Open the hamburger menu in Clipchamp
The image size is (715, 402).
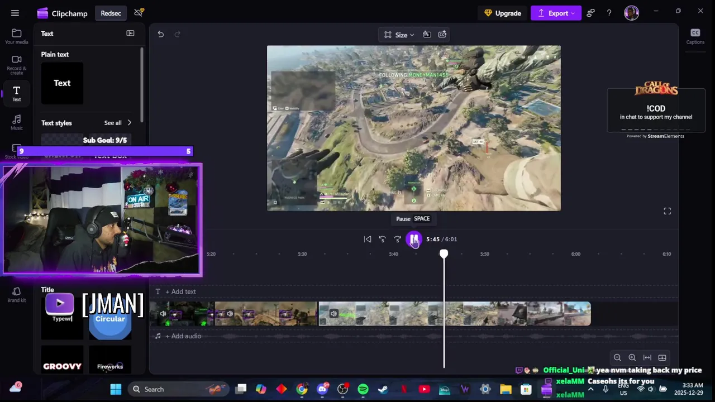(15, 13)
